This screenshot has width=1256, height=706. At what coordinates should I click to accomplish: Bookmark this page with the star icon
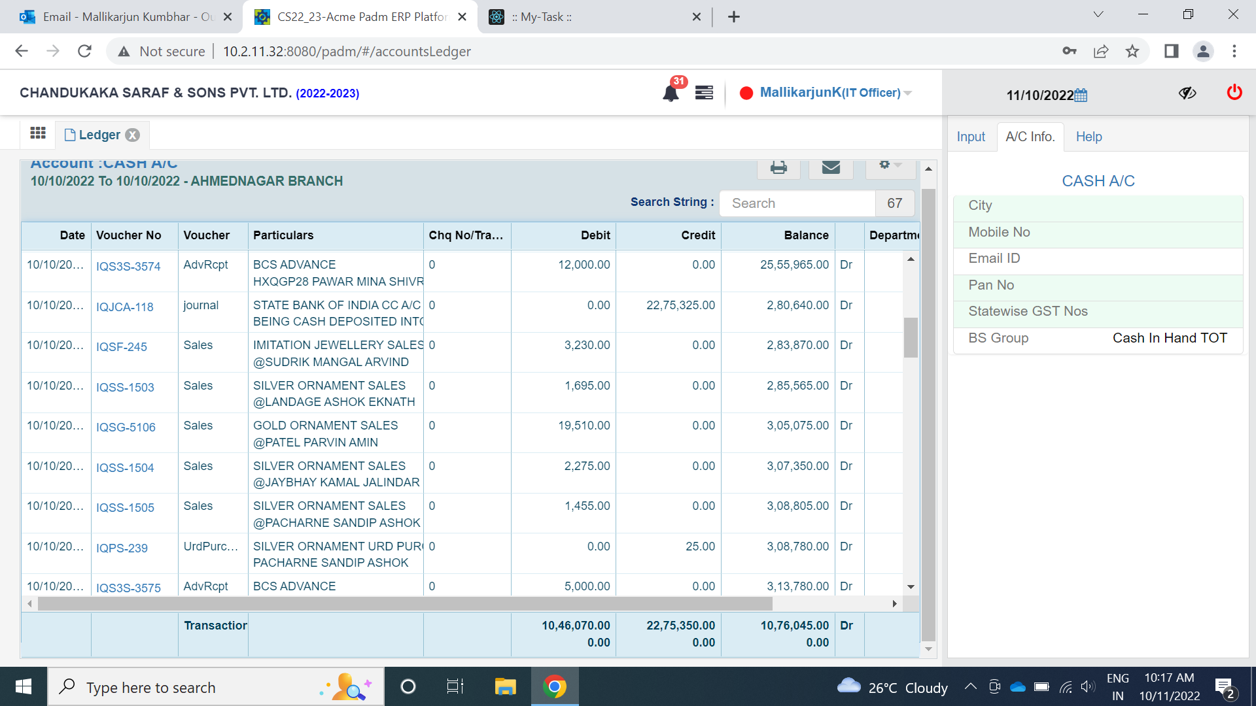[x=1132, y=51]
